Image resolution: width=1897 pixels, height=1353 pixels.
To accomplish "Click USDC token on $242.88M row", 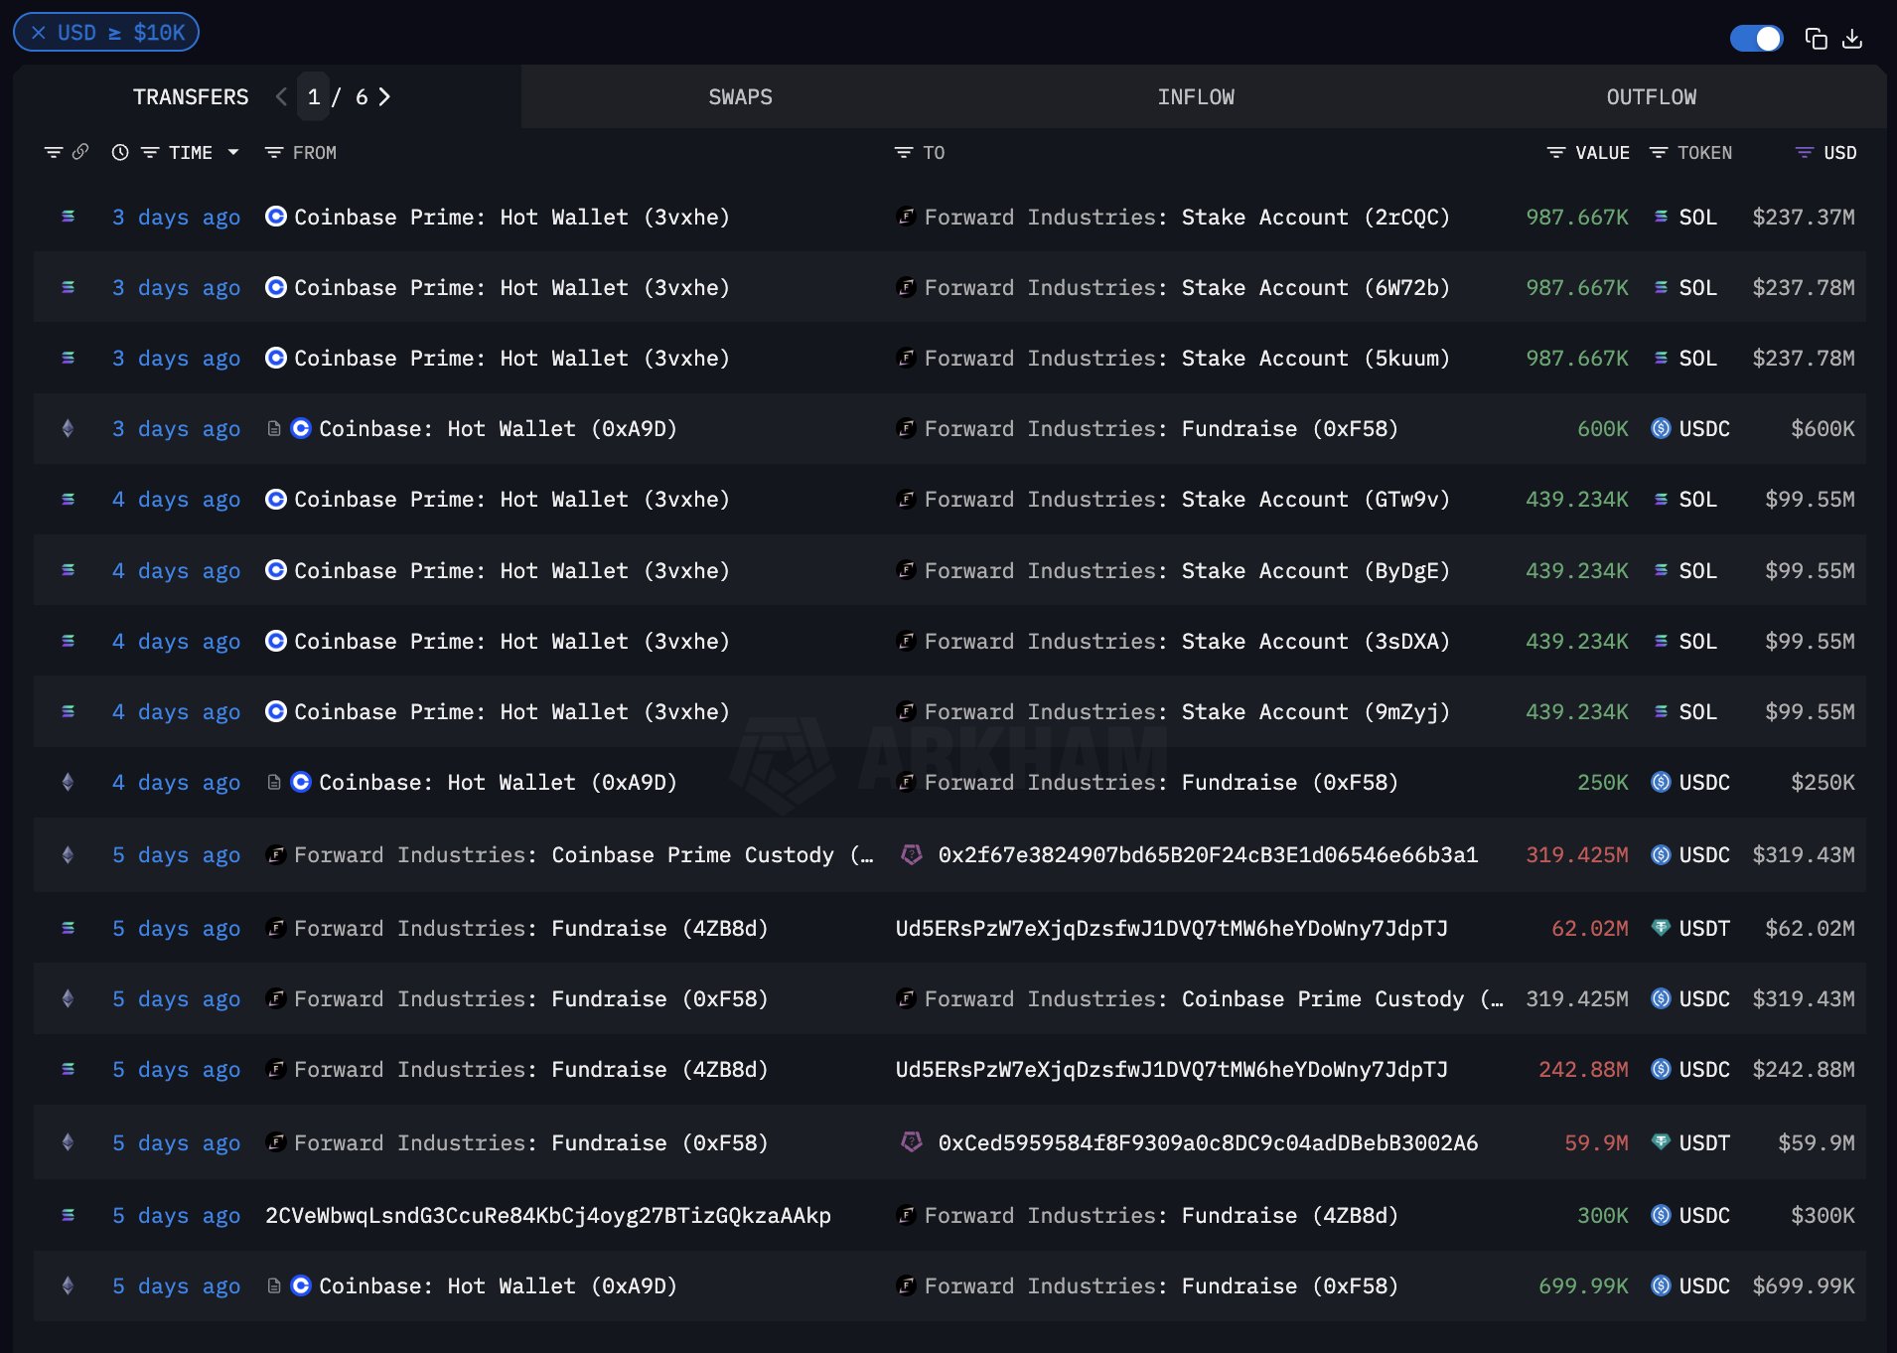I will point(1690,1069).
